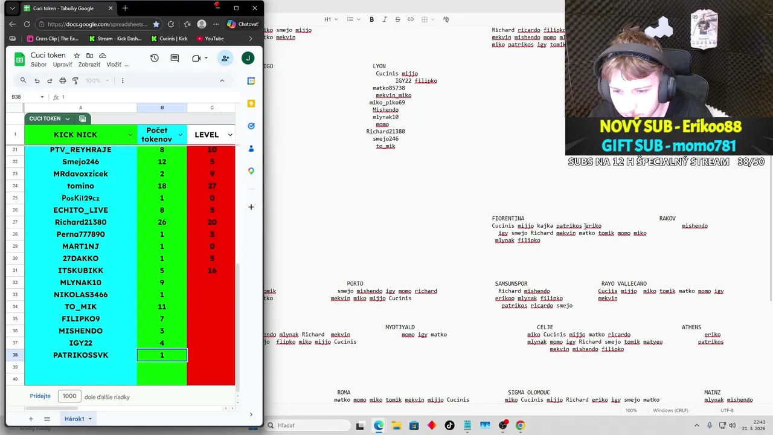Open the Vložiť menu
The width and height of the screenshot is (773, 435).
pos(114,65)
